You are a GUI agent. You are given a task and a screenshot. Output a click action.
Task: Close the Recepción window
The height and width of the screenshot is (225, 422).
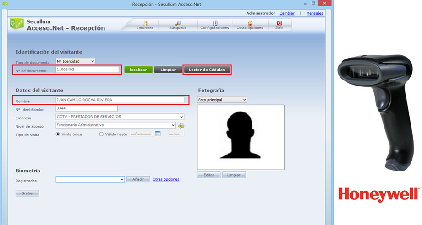tap(324, 3)
